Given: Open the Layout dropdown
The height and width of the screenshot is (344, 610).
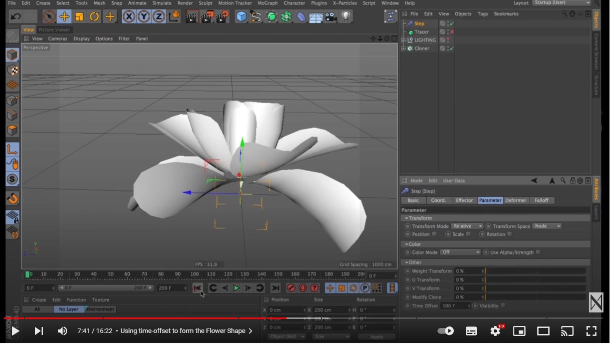Looking at the screenshot, I should pyautogui.click(x=562, y=3).
